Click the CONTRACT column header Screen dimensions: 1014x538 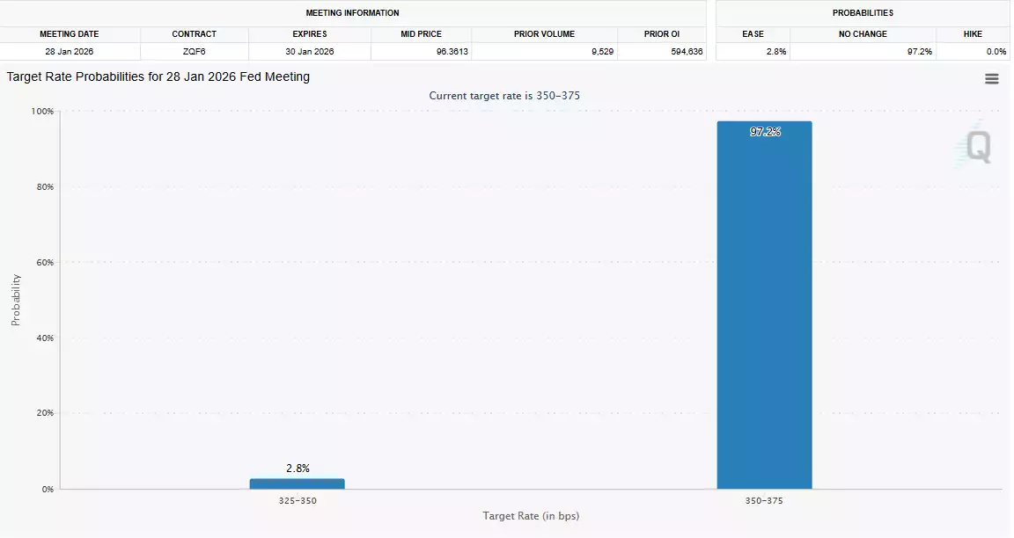195,33
